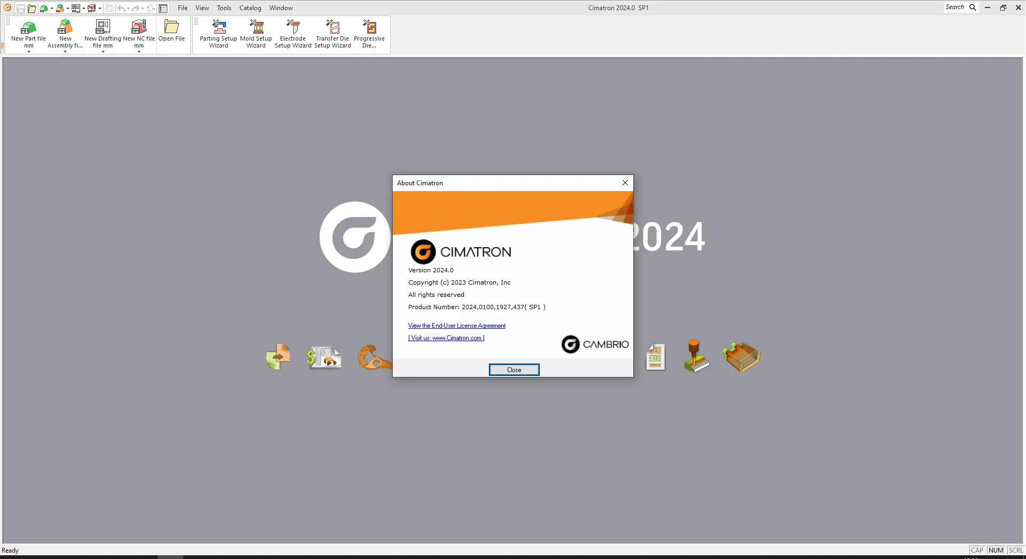Click the close-all-files icon before Undo
Viewport: 1026px width, 559px height.
pyautogui.click(x=110, y=8)
